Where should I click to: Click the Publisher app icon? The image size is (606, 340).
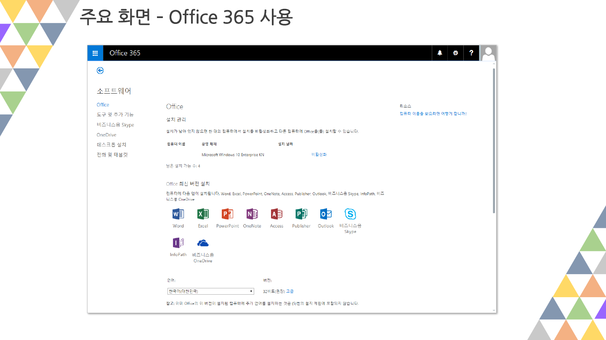click(301, 214)
